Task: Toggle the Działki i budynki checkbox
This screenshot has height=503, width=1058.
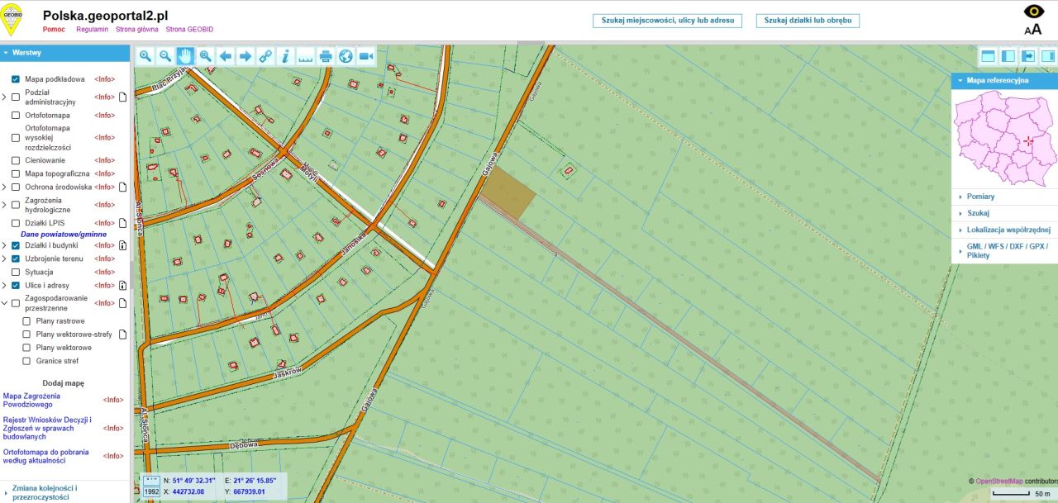Action: pos(16,245)
